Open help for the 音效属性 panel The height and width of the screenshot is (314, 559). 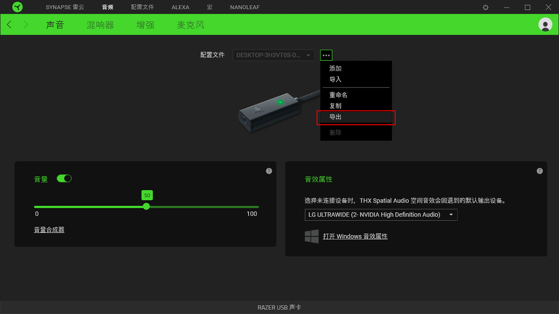[539, 171]
